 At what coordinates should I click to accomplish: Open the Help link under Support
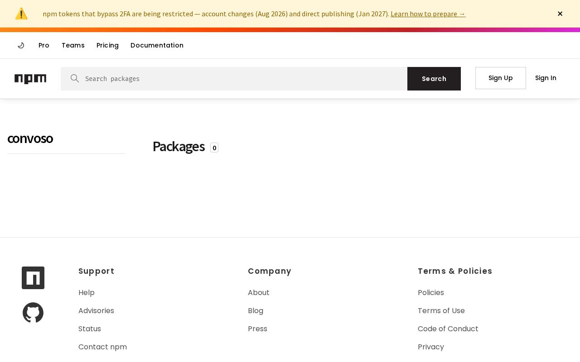tap(87, 293)
